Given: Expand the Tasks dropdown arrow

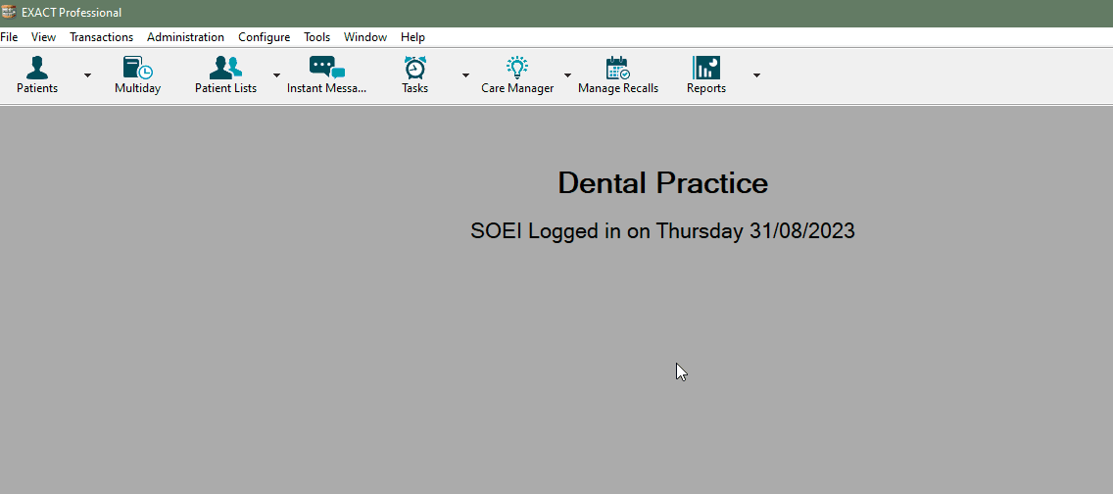Looking at the screenshot, I should (465, 74).
